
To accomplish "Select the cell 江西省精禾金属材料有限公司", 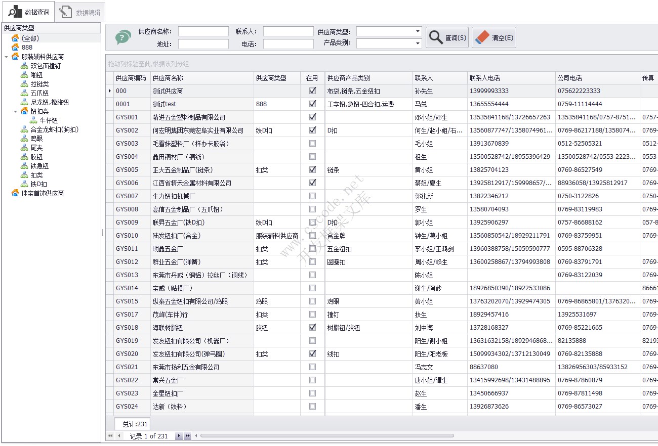I will pos(202,183).
